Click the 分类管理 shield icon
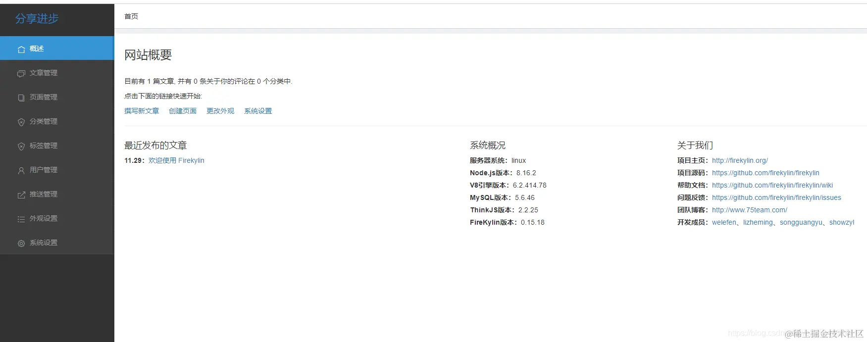This screenshot has height=342, width=867. 21,122
